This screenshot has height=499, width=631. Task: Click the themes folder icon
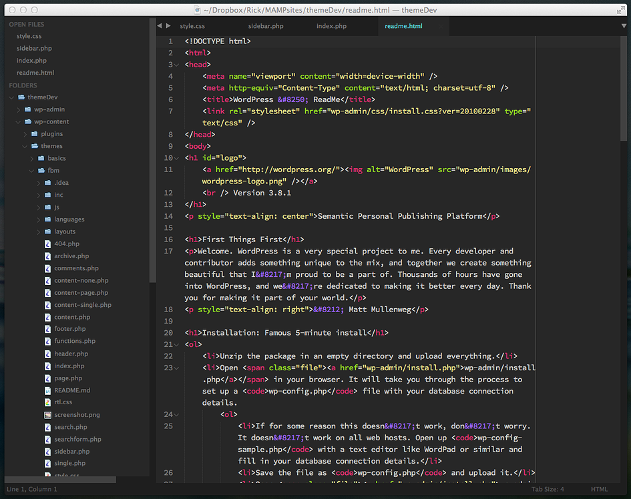pos(35,146)
